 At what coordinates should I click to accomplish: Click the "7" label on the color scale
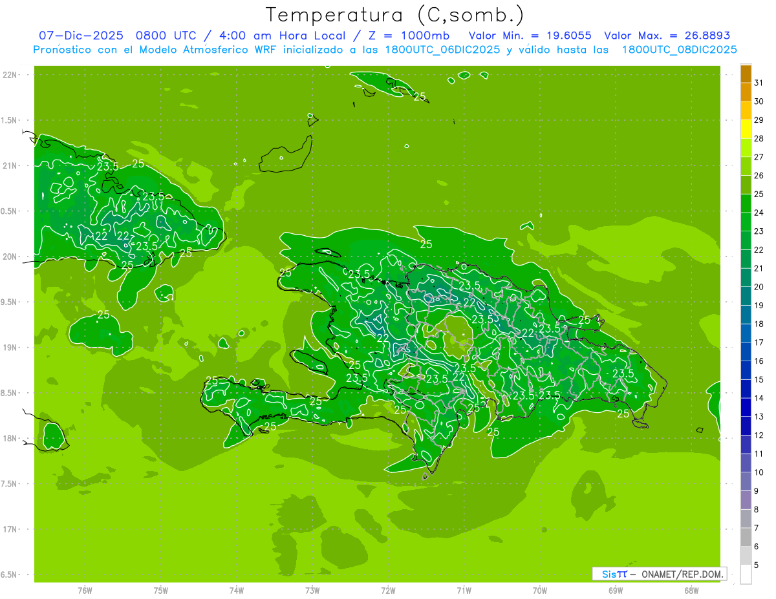757,529
